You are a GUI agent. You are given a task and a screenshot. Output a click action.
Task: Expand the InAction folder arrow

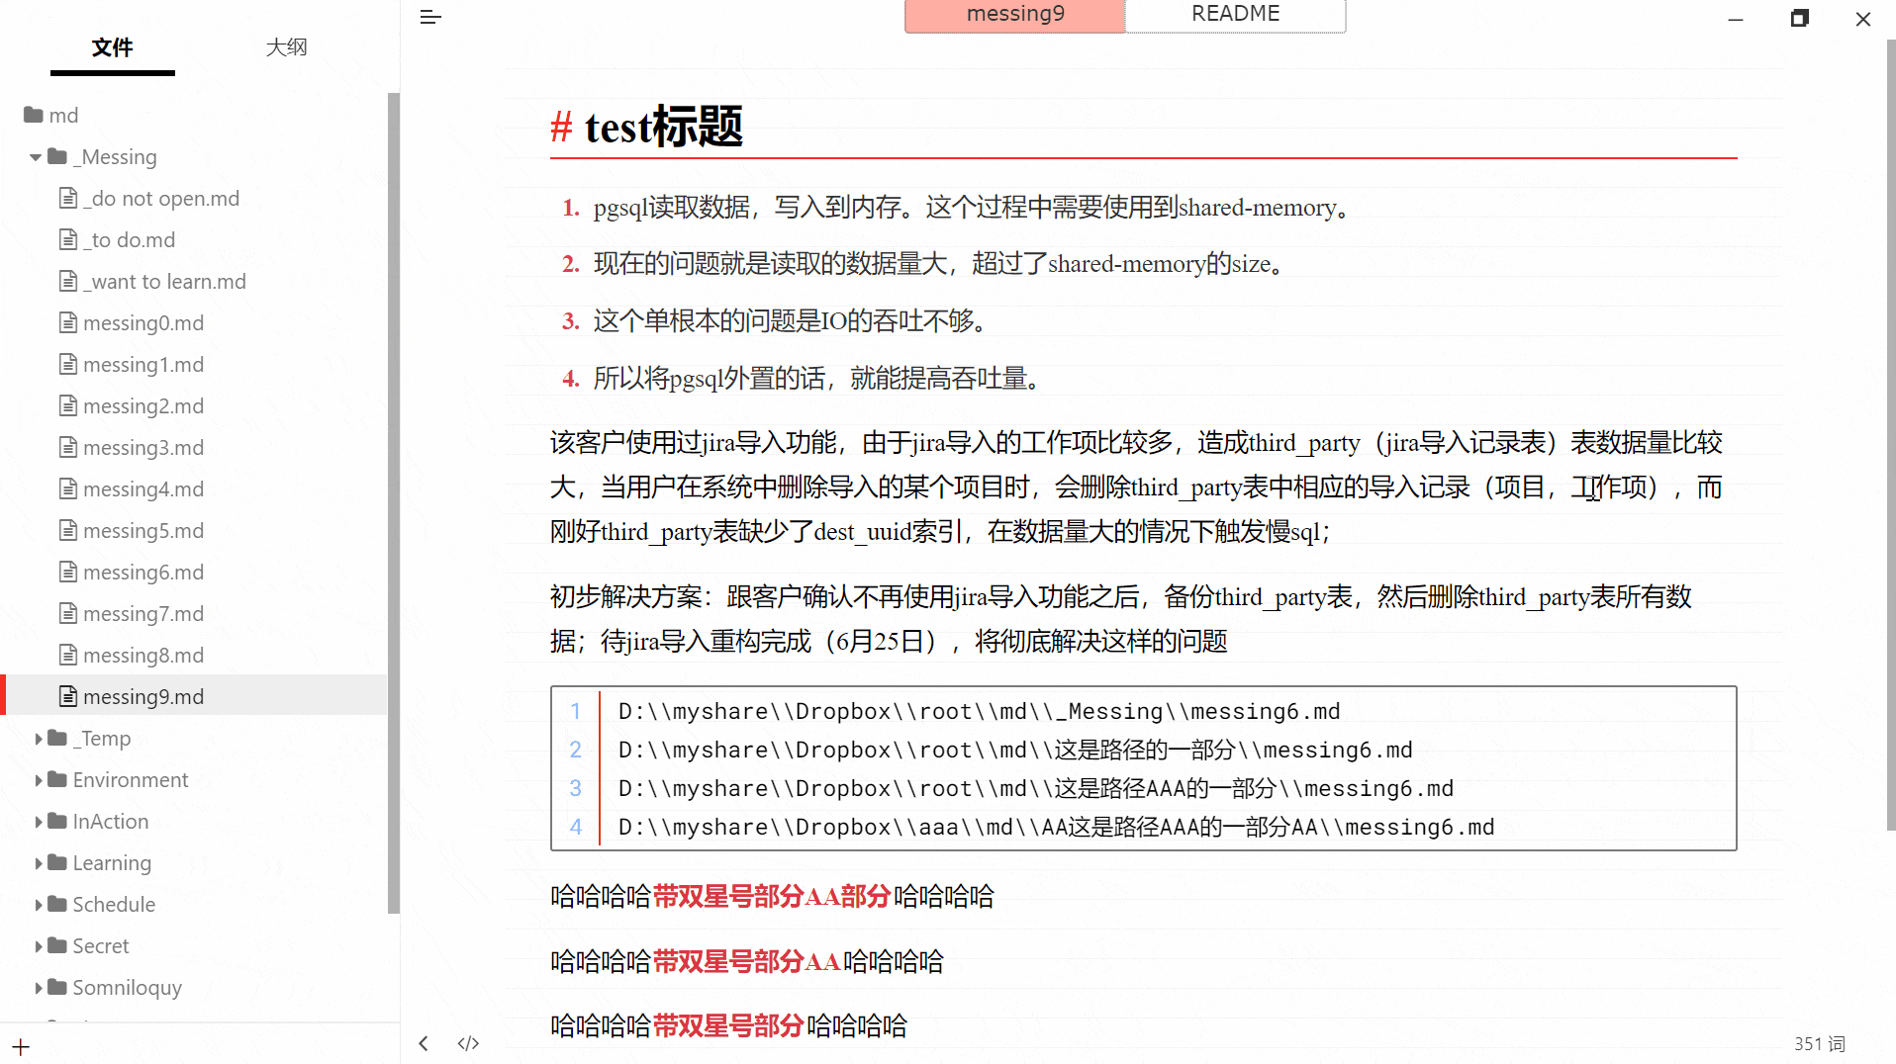tap(38, 822)
